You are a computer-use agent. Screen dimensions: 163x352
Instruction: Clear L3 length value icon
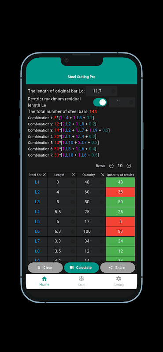pos(73,202)
